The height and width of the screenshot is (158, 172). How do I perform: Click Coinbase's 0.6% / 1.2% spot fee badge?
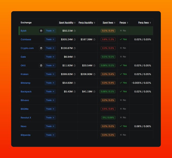pos(108,39)
